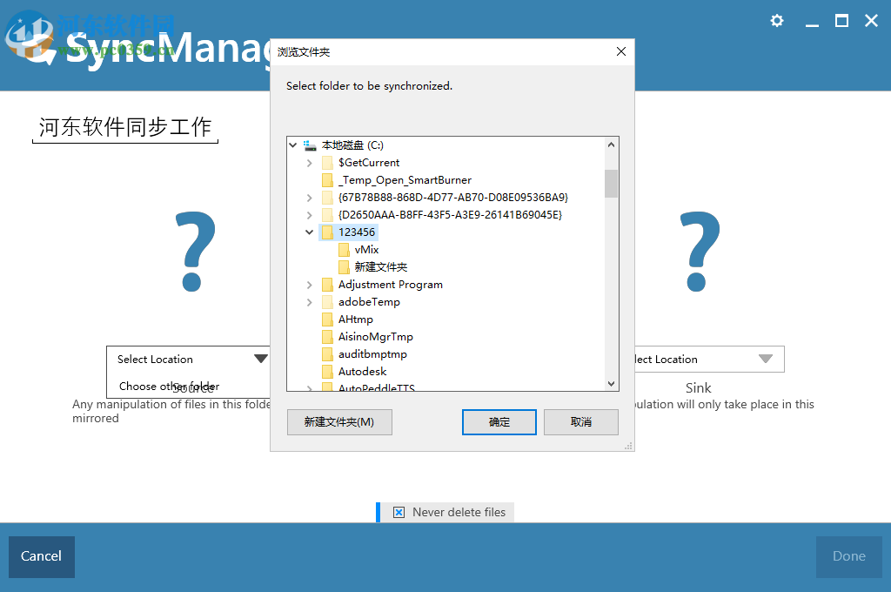
Task: Toggle the Never delete files checkbox
Action: [399, 512]
